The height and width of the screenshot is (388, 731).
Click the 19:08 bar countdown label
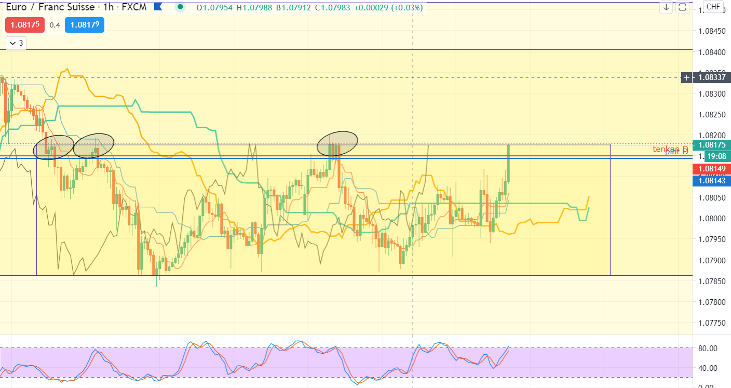click(716, 156)
